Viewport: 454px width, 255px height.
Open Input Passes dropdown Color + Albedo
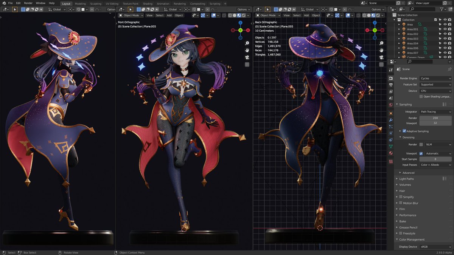435,165
